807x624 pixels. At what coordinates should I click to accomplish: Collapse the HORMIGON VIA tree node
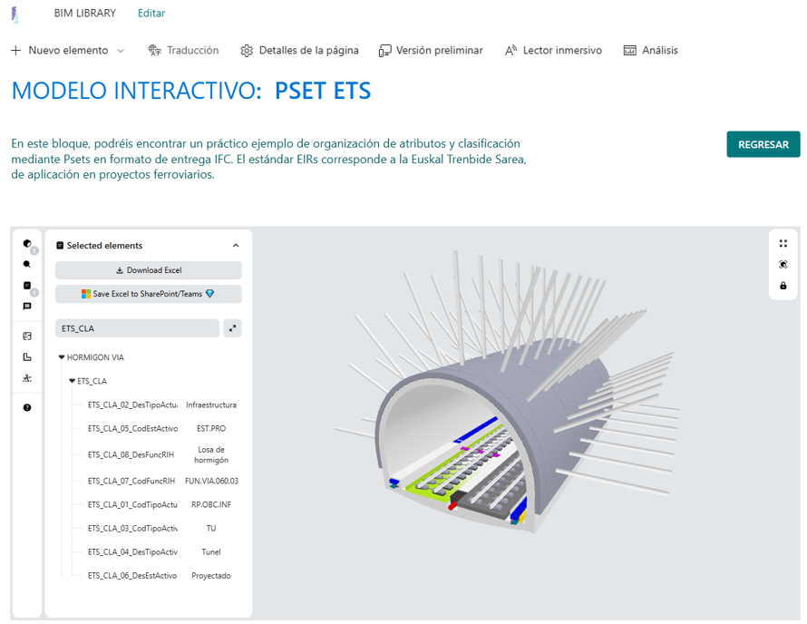point(62,357)
